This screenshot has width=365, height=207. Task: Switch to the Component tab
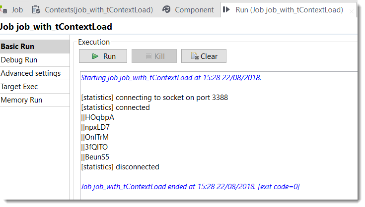194,9
